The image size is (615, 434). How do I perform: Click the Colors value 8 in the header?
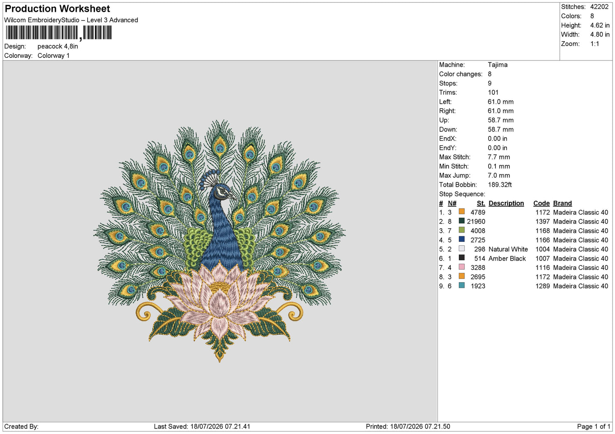coord(592,16)
